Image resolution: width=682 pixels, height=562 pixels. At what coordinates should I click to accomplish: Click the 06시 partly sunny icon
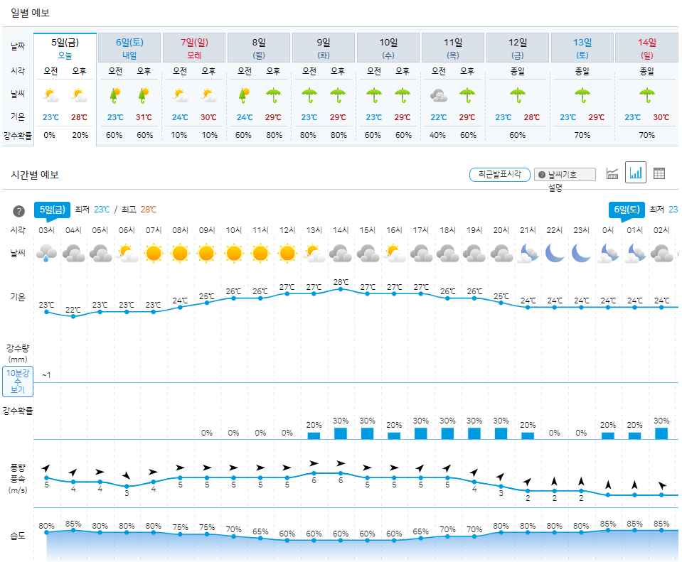point(127,253)
